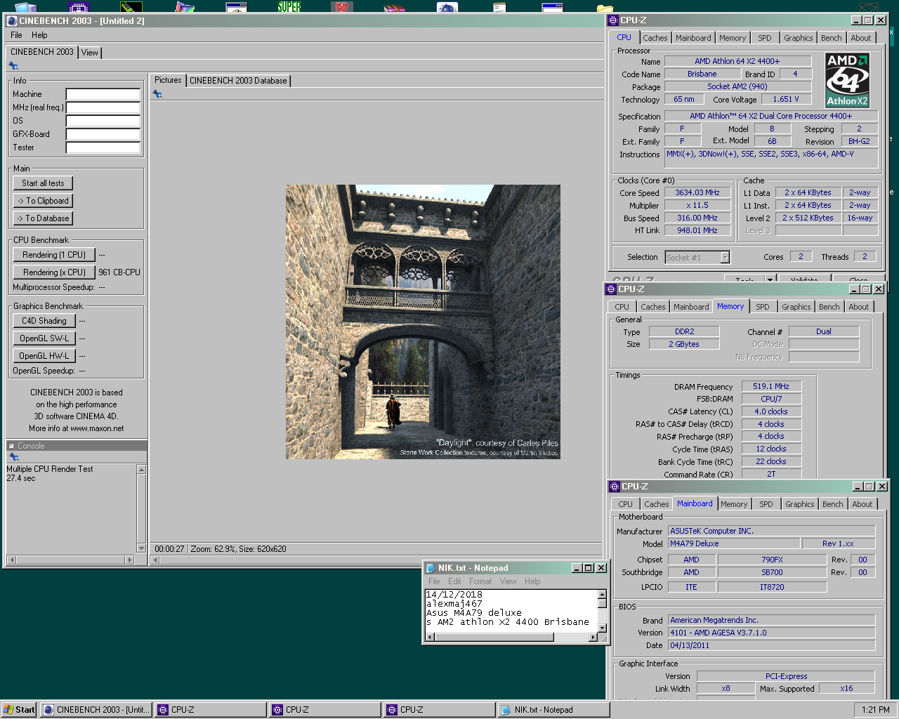The width and height of the screenshot is (899, 719).
Task: Click the CINEBENCH 2003 title bar icon
Action: 11,20
